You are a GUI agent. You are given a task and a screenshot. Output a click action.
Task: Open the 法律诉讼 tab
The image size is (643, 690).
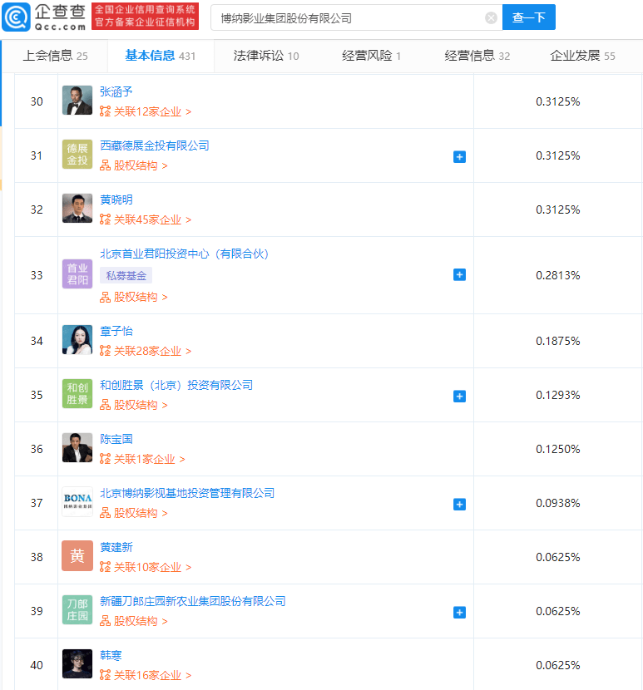266,56
